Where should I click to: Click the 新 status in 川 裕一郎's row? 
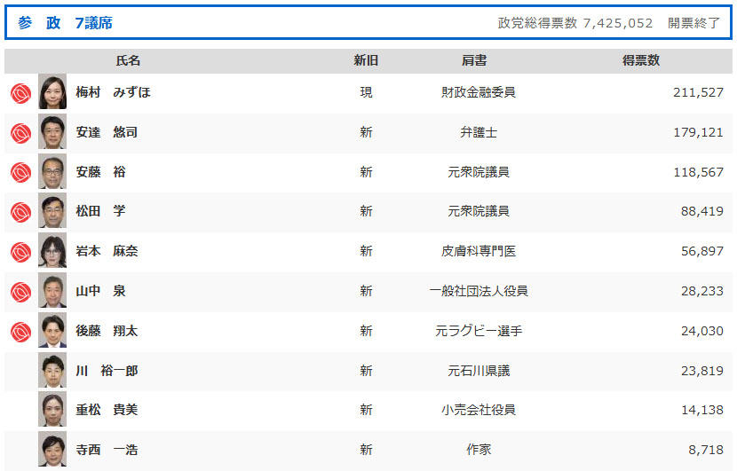366,371
